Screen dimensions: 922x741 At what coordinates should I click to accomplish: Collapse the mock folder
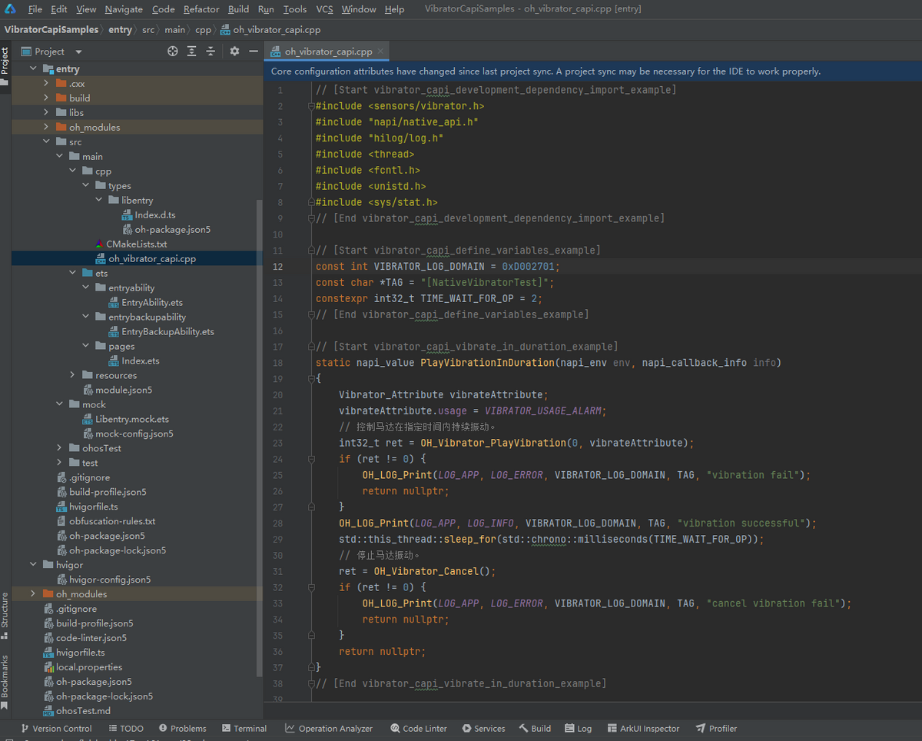[60, 404]
